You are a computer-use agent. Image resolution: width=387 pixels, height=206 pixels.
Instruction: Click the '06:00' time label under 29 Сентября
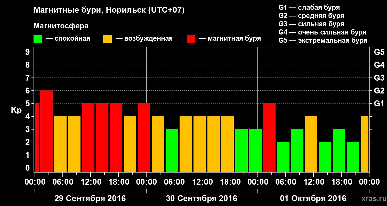[x=63, y=182]
